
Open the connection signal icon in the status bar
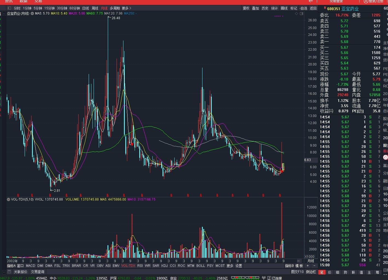tap(264, 278)
